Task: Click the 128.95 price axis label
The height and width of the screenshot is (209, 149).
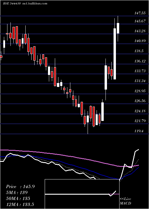Action: tap(140, 91)
